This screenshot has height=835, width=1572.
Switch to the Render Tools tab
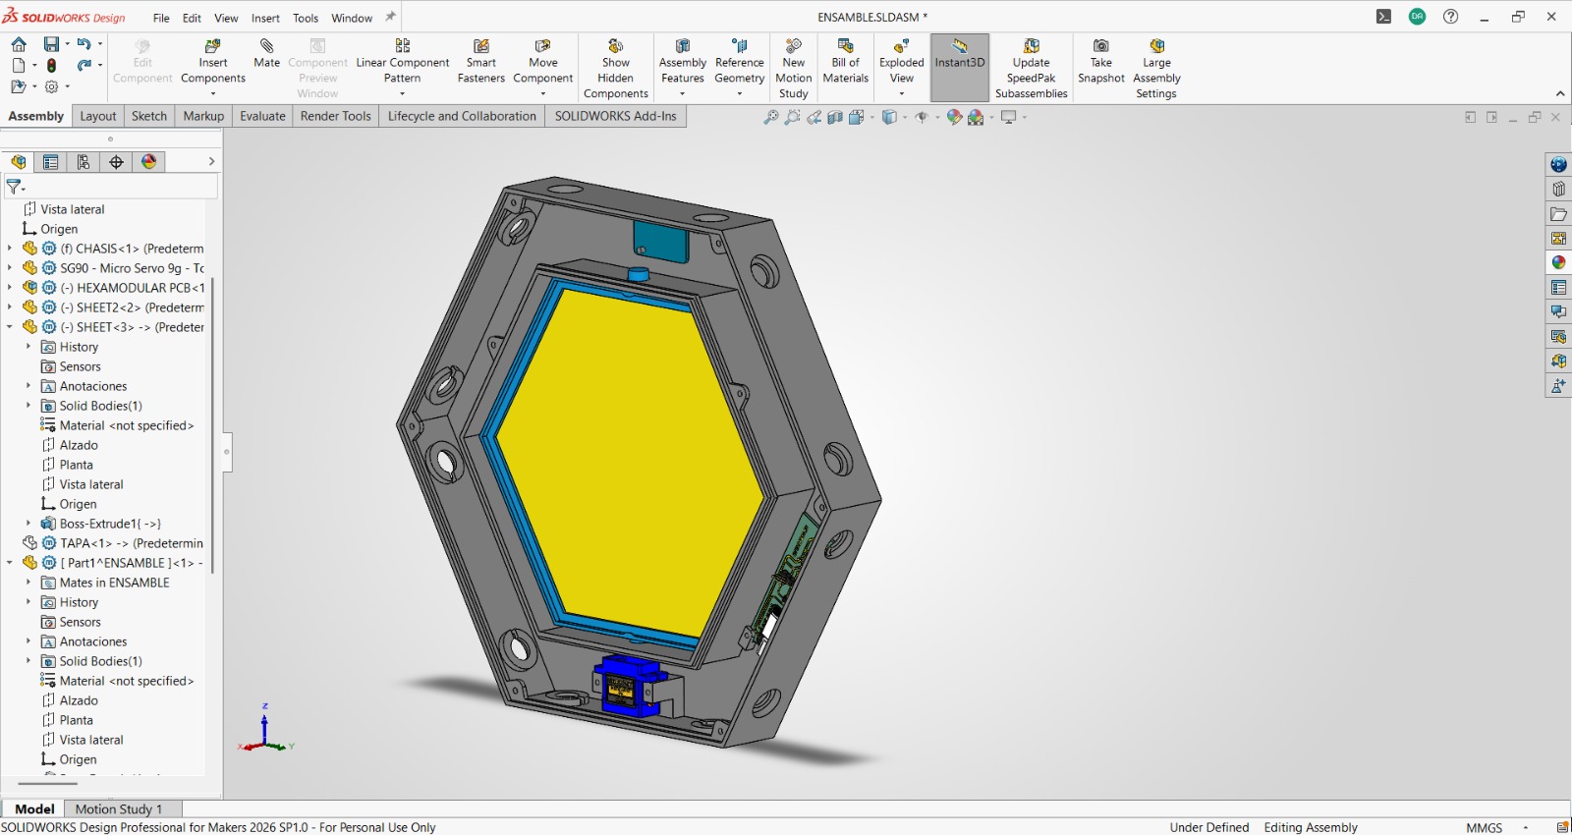(336, 116)
